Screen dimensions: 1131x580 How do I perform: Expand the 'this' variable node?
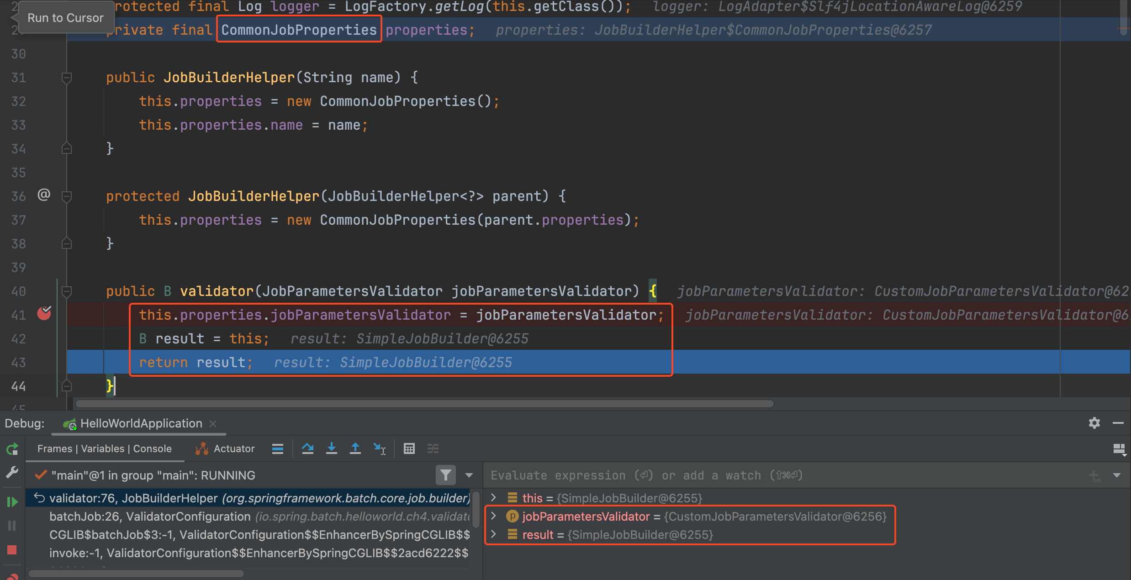[493, 497]
